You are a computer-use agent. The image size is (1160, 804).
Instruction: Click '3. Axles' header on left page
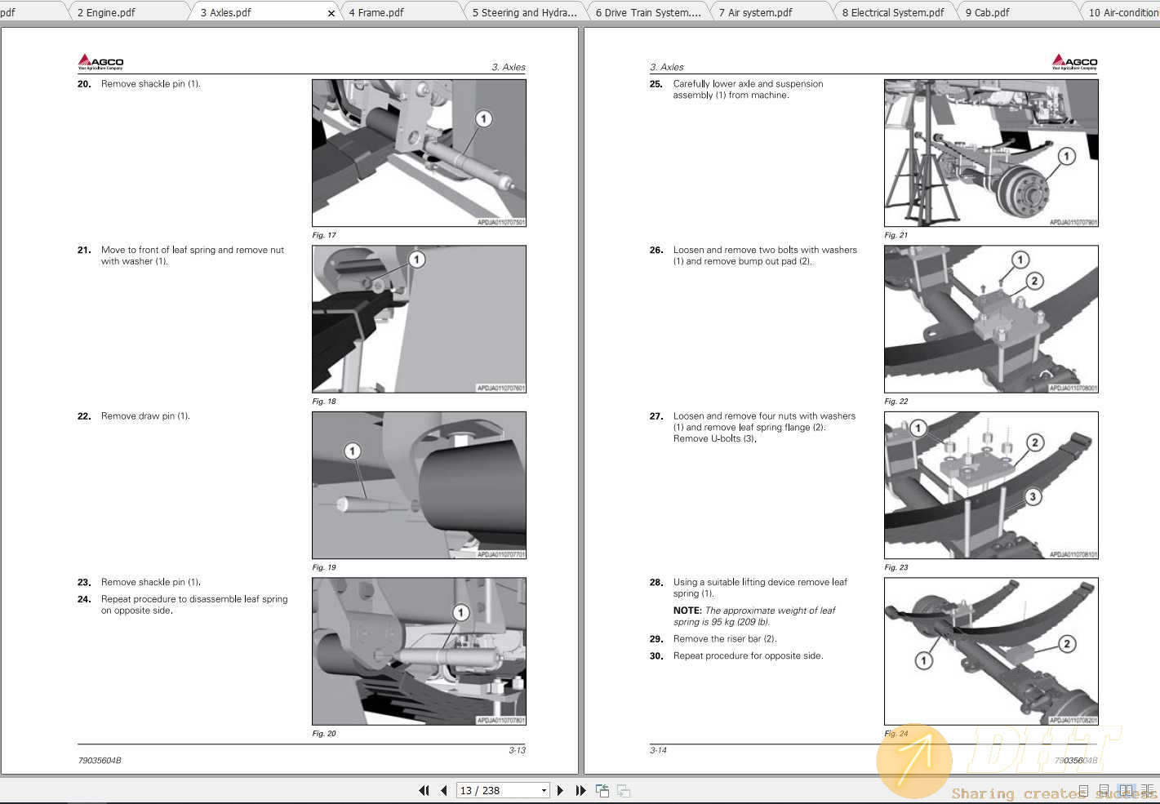pyautogui.click(x=509, y=68)
